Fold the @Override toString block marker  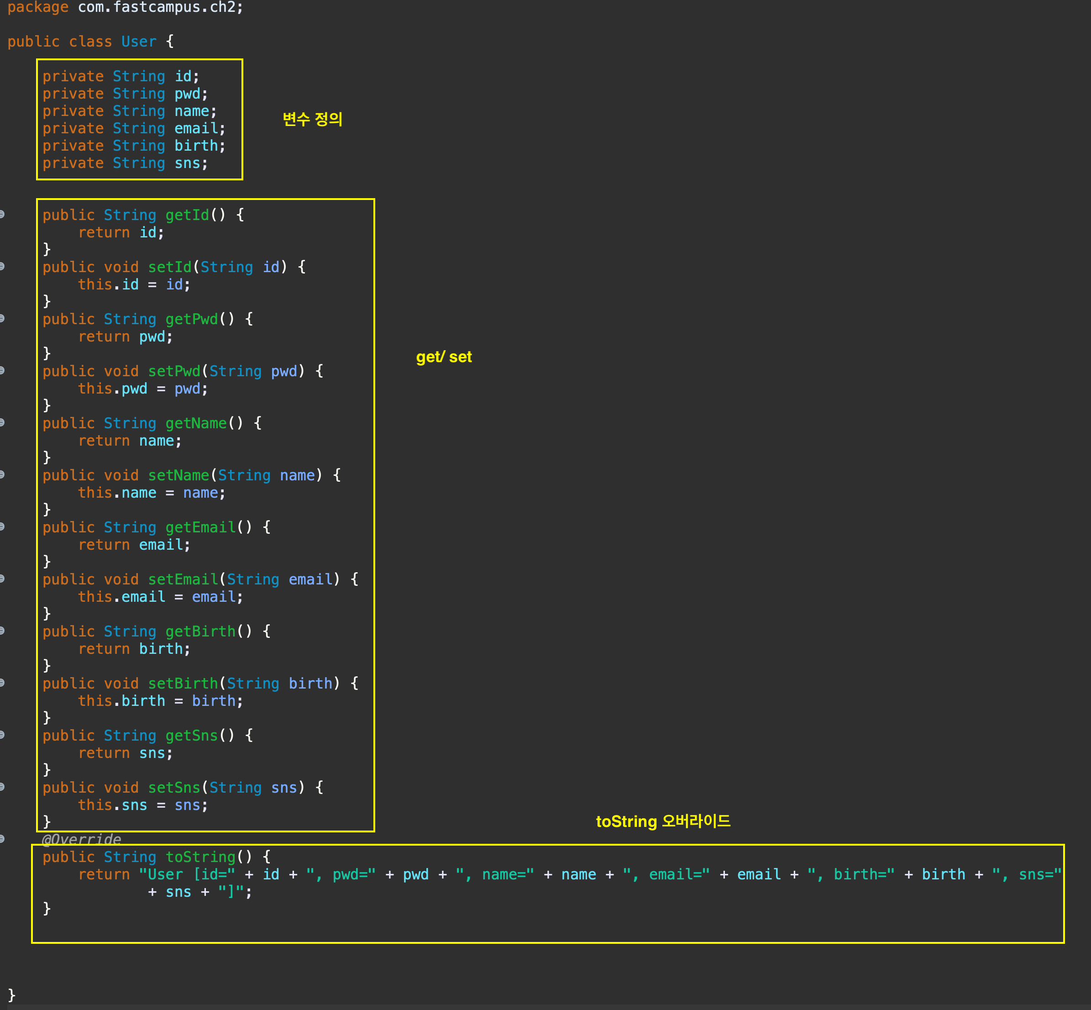[2, 839]
